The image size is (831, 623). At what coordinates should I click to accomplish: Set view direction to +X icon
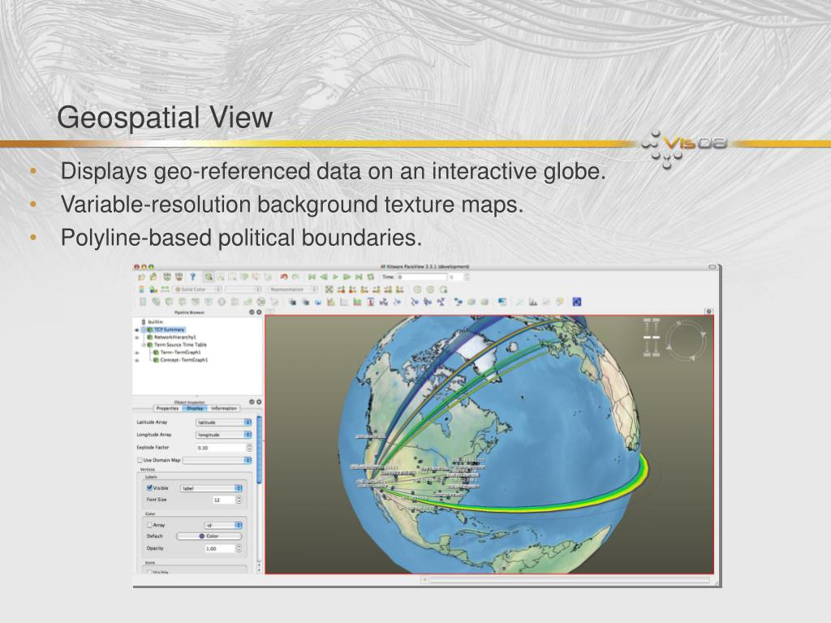[341, 290]
